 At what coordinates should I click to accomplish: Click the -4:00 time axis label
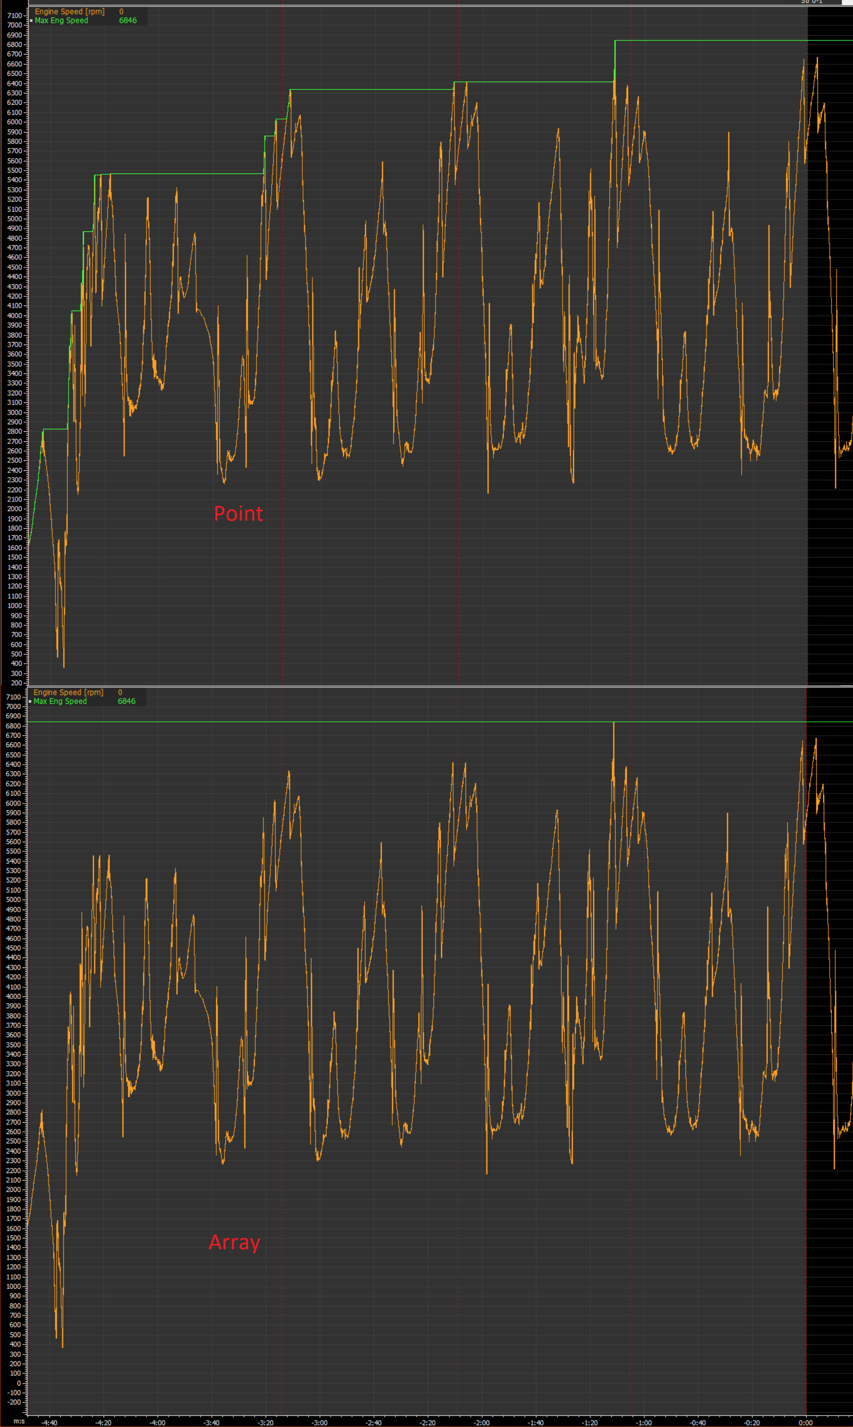coord(158,1422)
